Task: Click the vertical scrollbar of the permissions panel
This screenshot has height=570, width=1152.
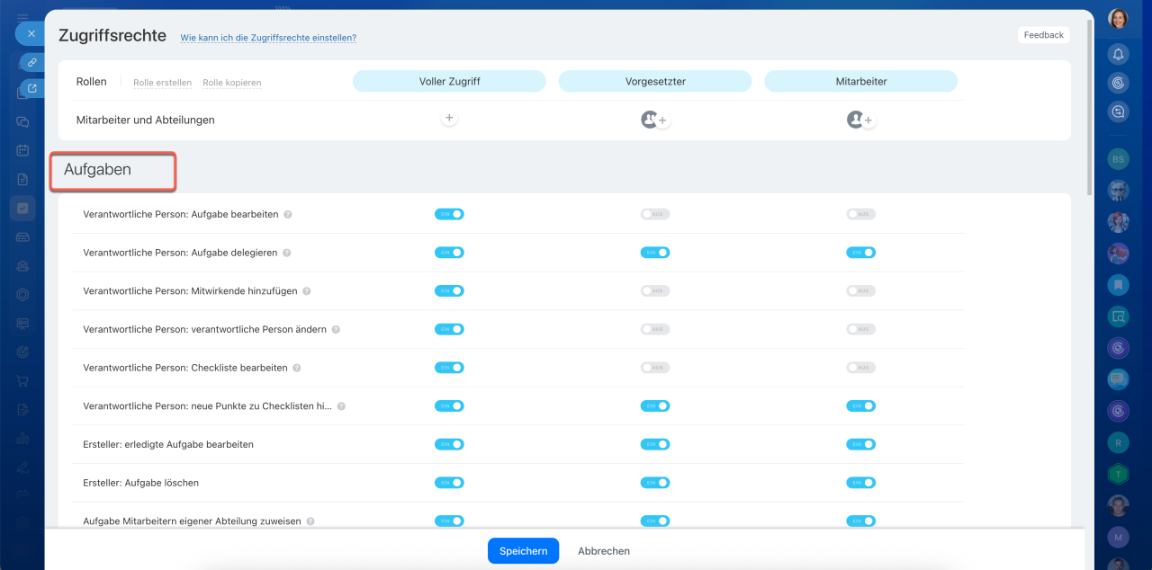Action: click(1091, 106)
